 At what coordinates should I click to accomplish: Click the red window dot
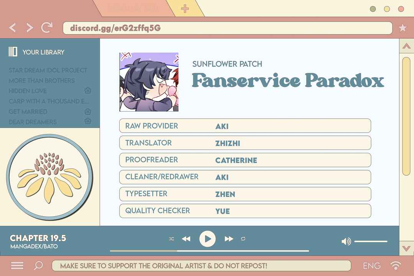pos(401,9)
